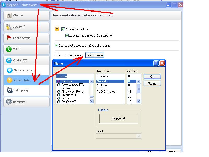Choose Tučná kurzíva font style

(110, 91)
